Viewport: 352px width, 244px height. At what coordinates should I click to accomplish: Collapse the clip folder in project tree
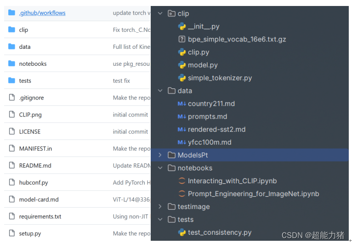(160, 13)
